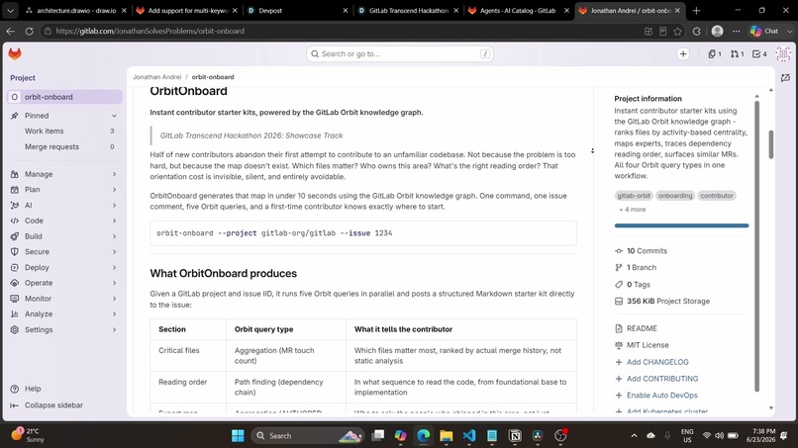This screenshot has width=798, height=448.
Task: Expand the Secure menu
Action: coord(64,252)
